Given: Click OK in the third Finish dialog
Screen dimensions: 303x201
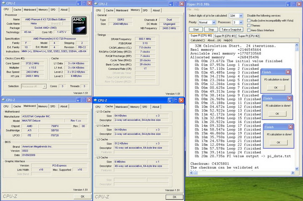Looking at the screenshot, I should tap(278, 143).
